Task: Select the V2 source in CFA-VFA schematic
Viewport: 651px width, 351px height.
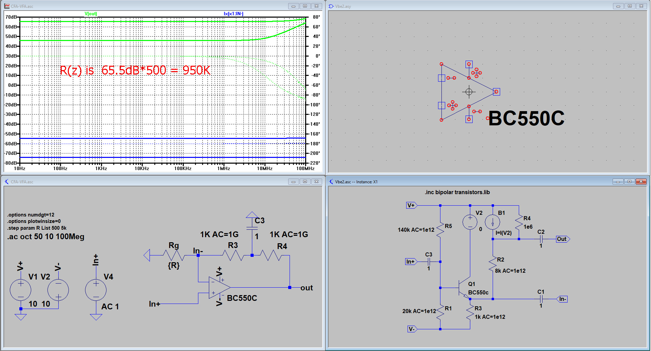Action: [58, 290]
